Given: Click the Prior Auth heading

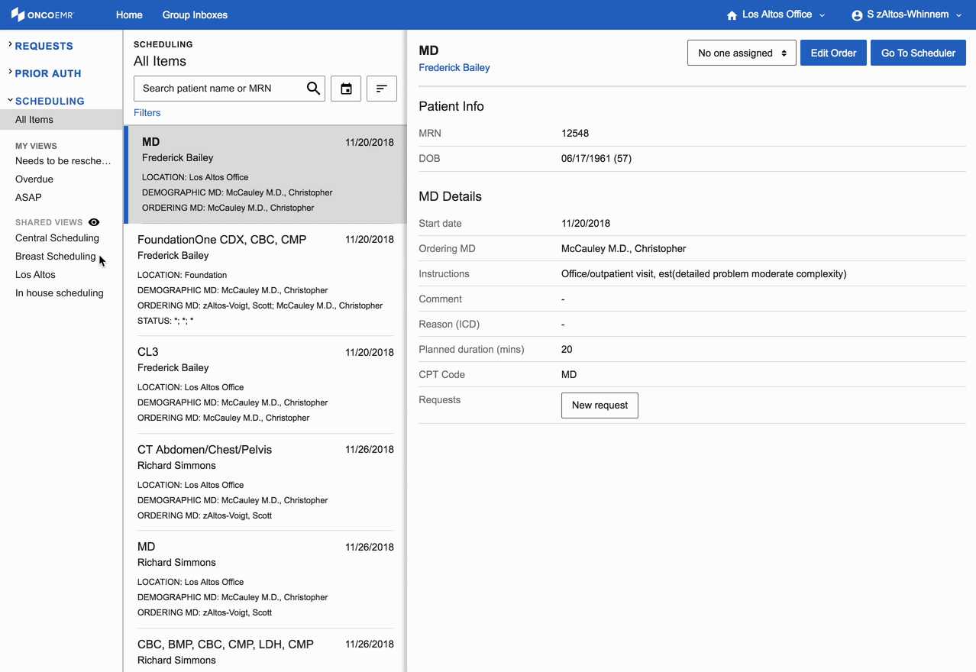Looking at the screenshot, I should click(48, 73).
